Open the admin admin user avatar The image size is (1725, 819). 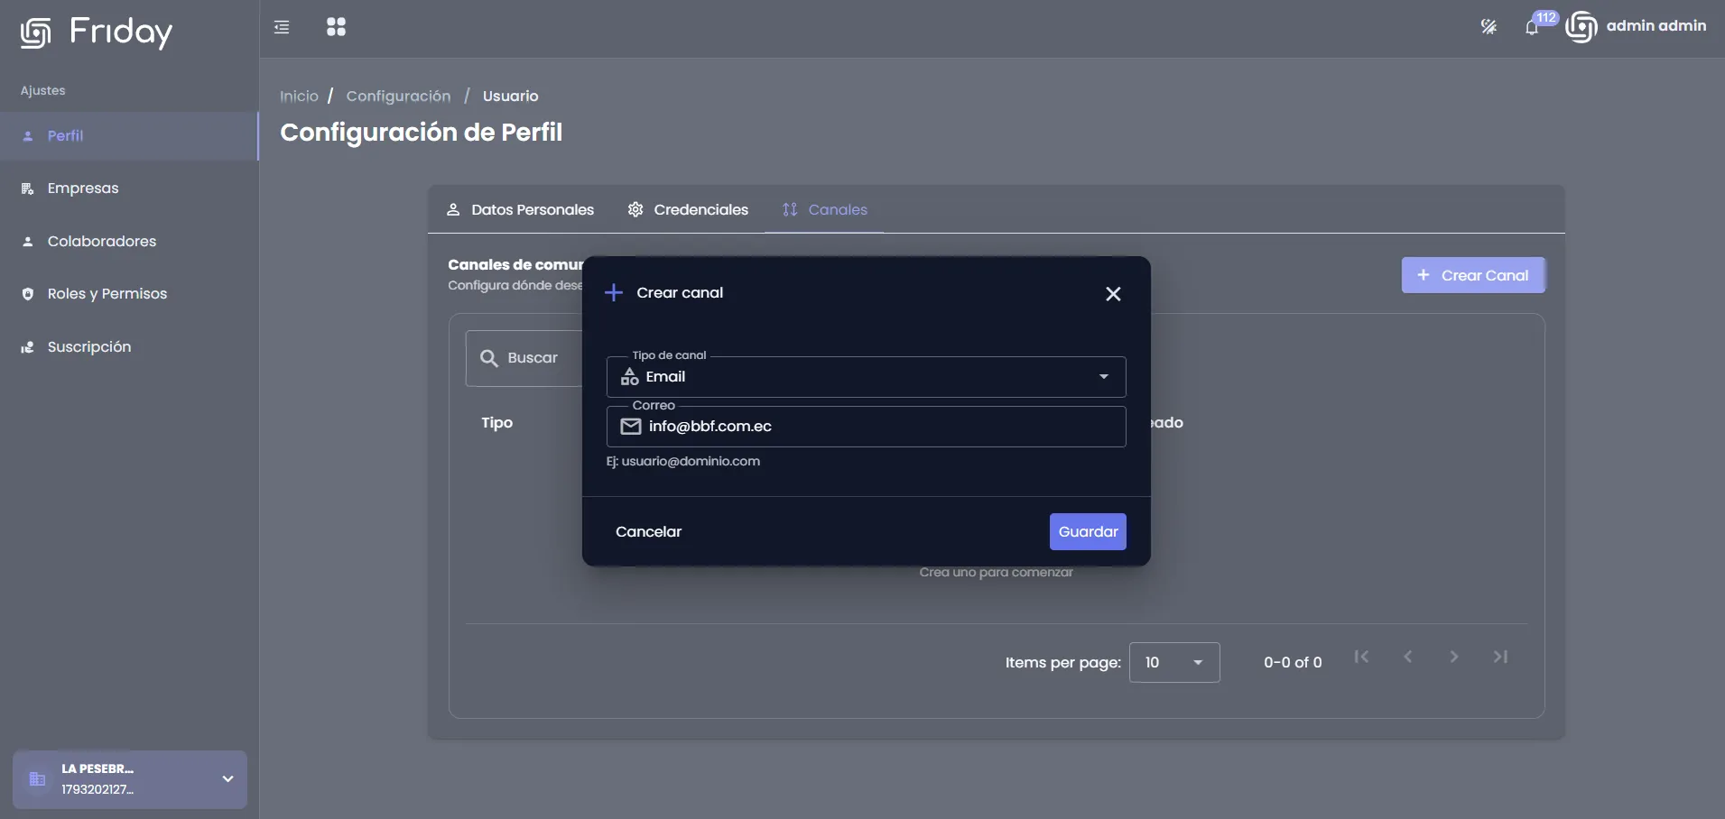point(1581,27)
